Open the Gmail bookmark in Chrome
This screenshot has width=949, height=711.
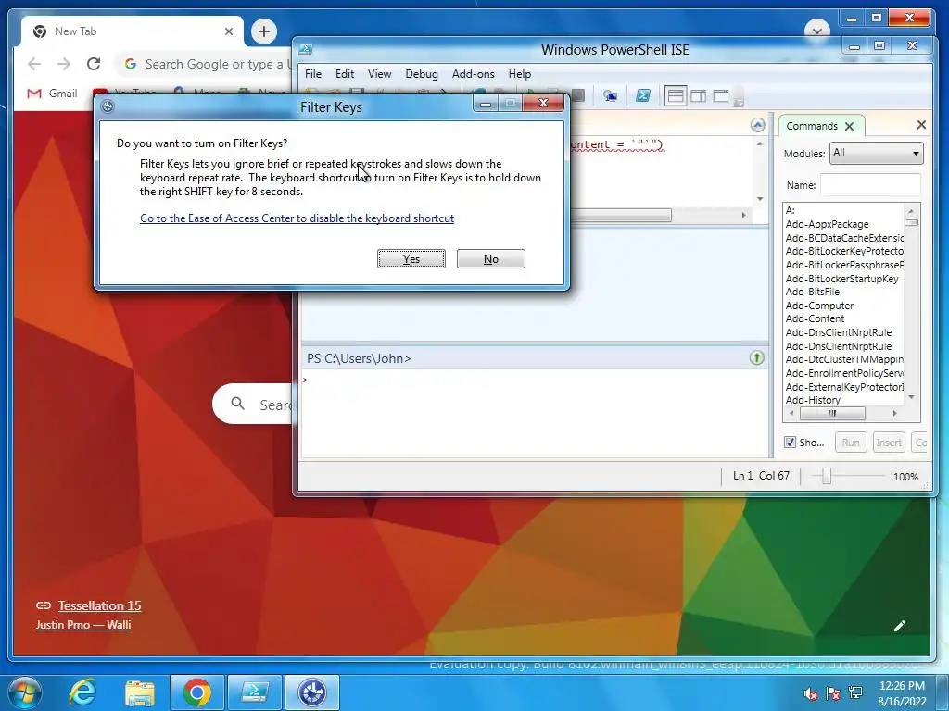pos(53,94)
